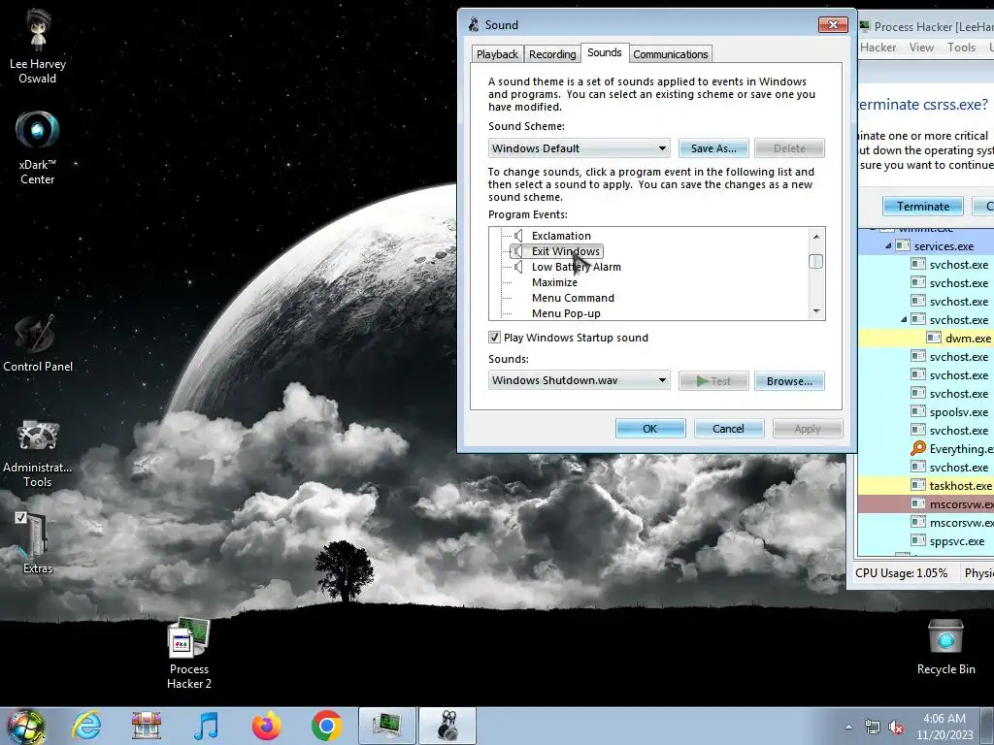Open the Sounds file dropdown

pos(580,380)
